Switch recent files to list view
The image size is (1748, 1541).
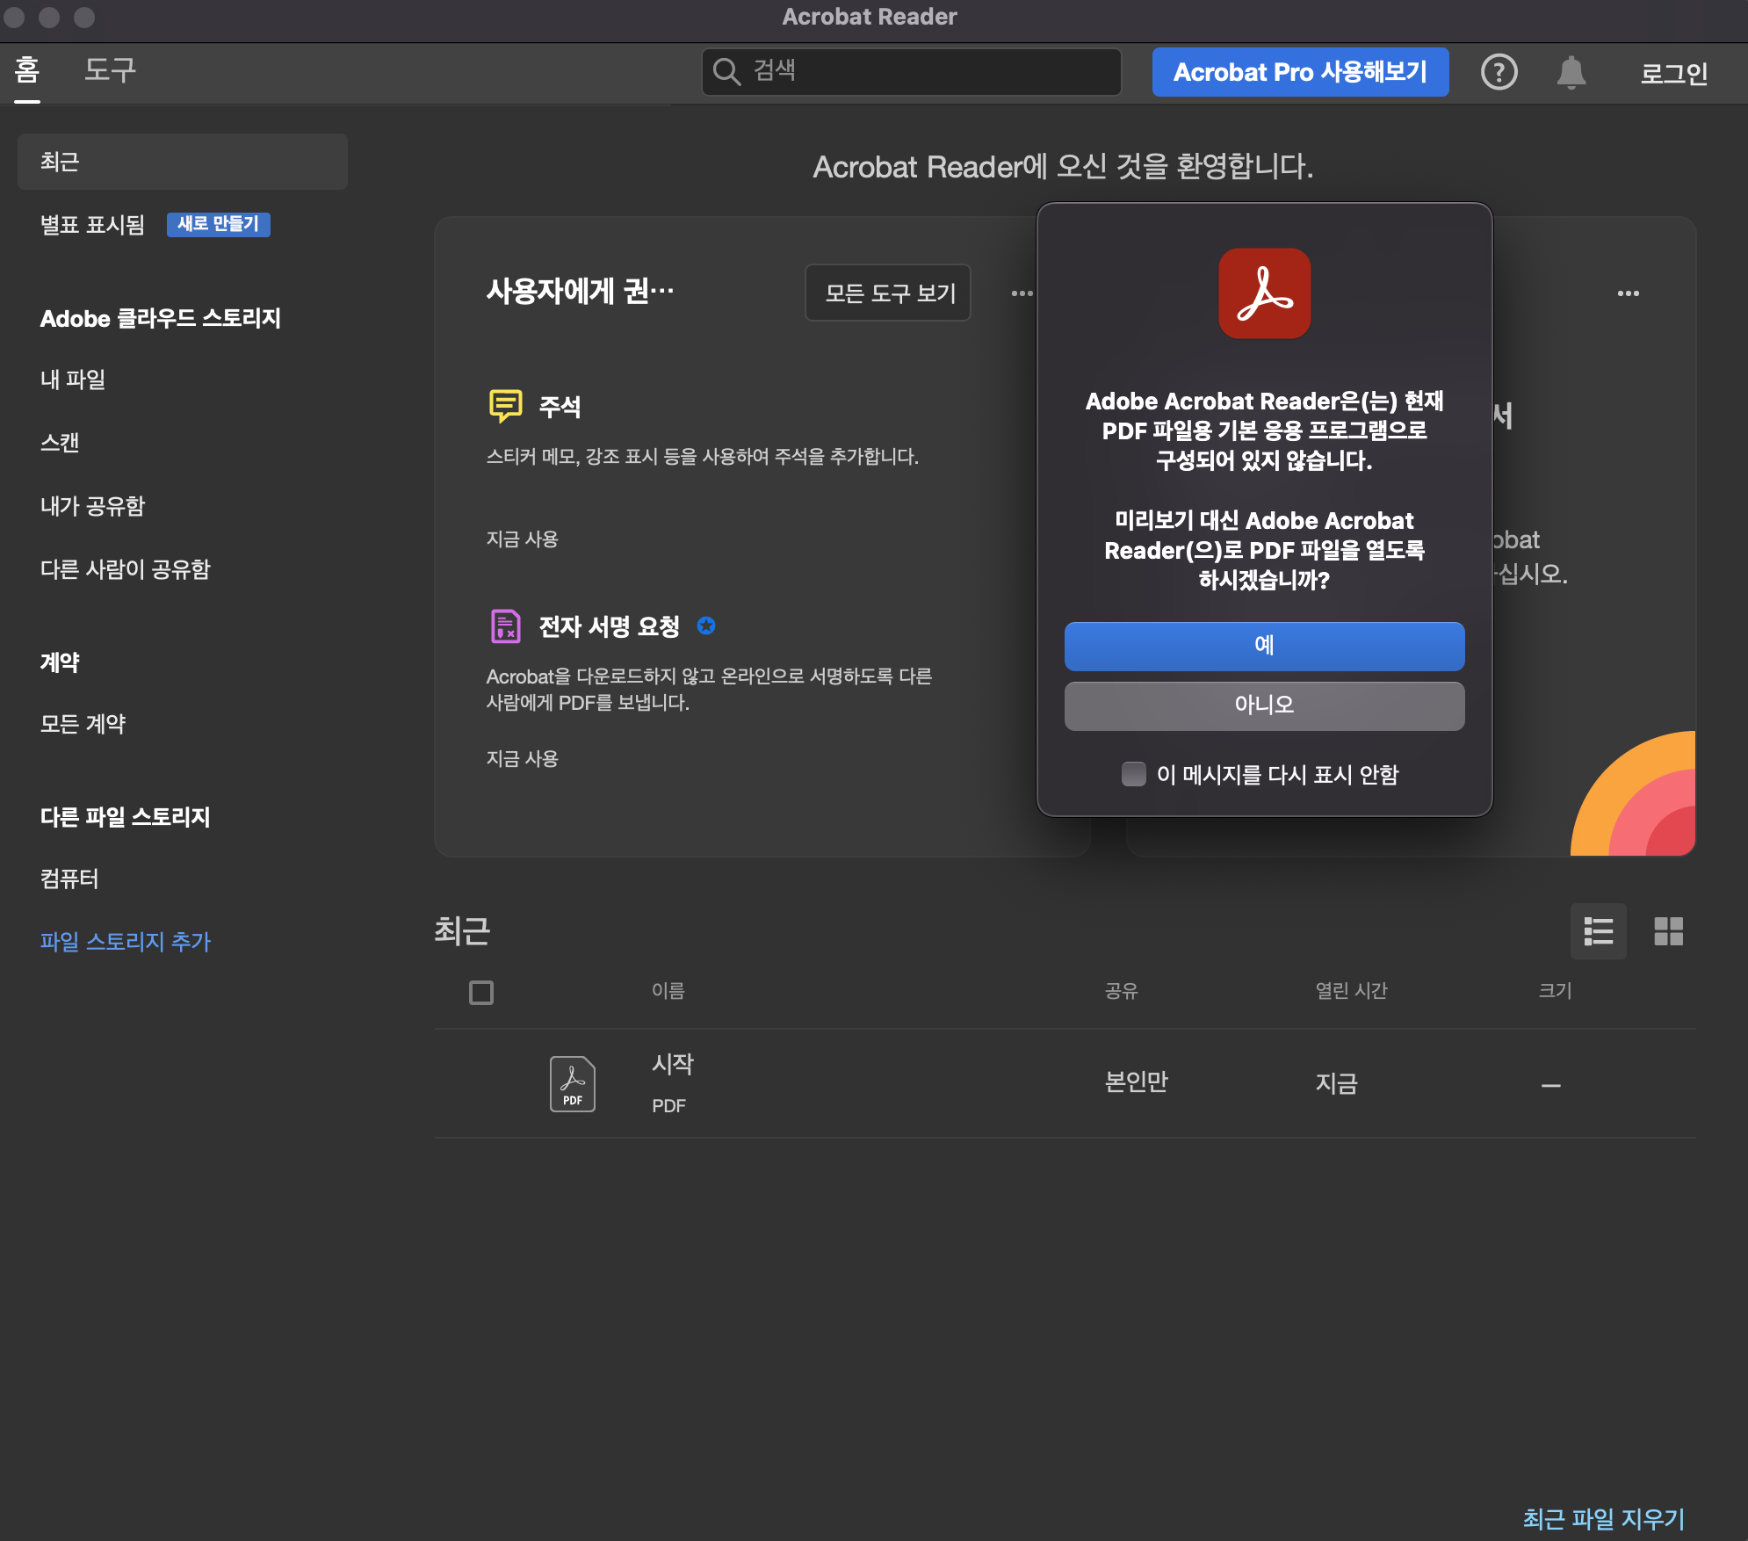(x=1600, y=931)
